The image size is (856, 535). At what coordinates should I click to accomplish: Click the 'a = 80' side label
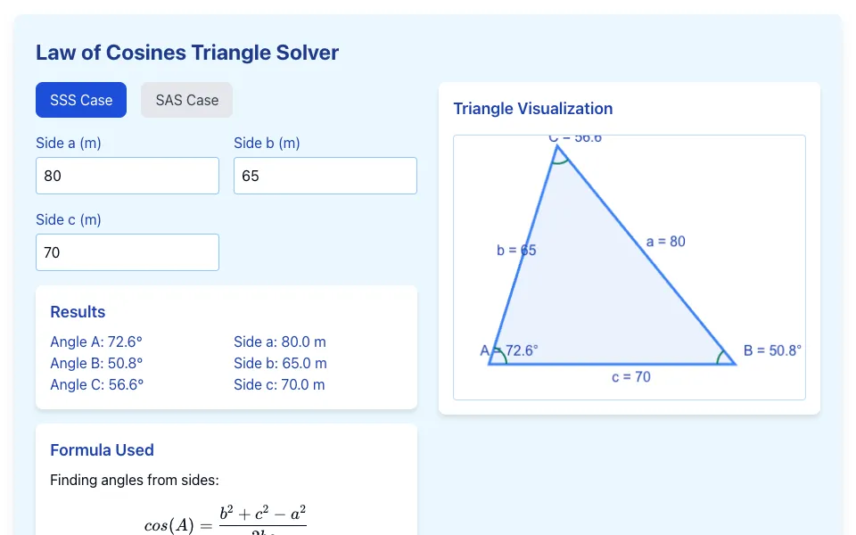[665, 242]
